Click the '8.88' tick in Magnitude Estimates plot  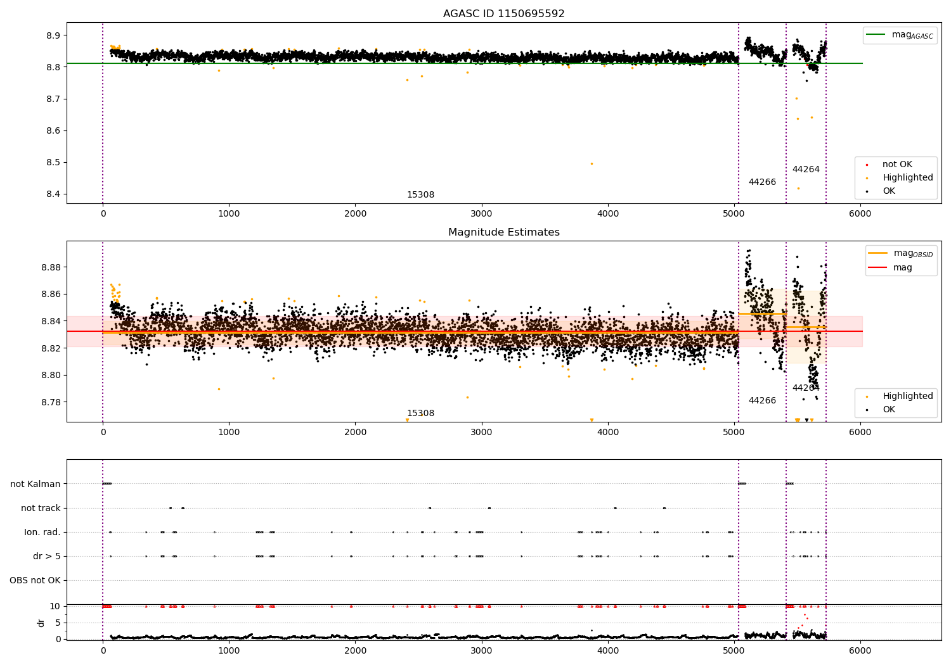[51, 267]
